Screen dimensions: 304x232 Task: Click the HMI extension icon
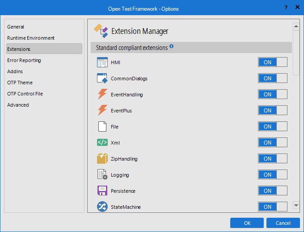[102, 62]
